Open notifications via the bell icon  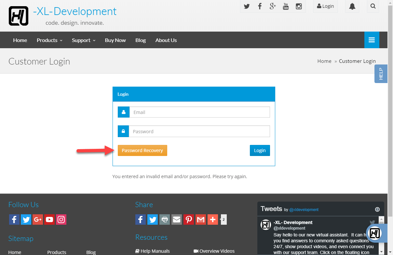[x=352, y=6]
